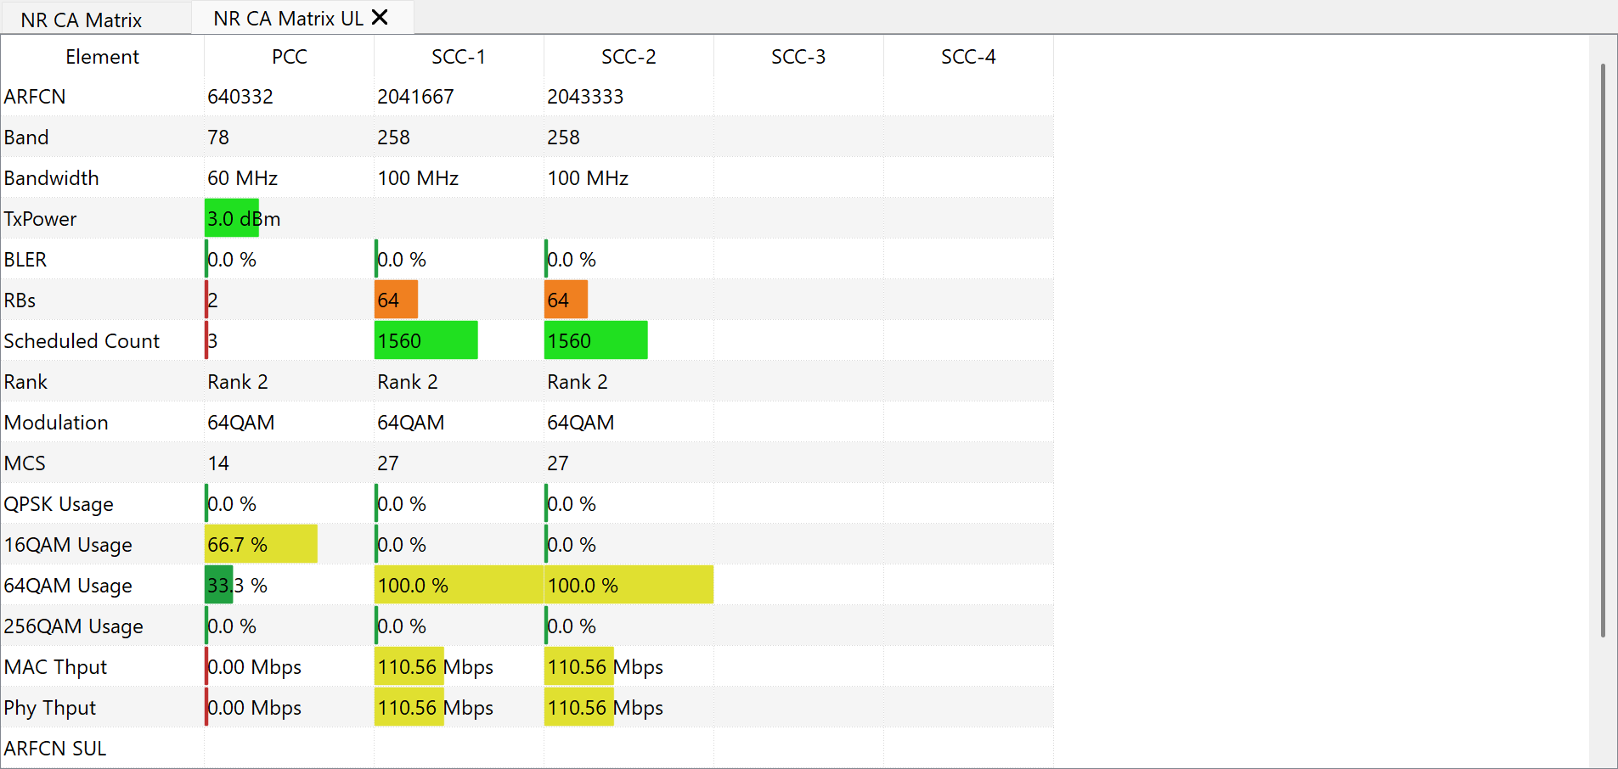Select the SCC-2 column header

coord(629,57)
